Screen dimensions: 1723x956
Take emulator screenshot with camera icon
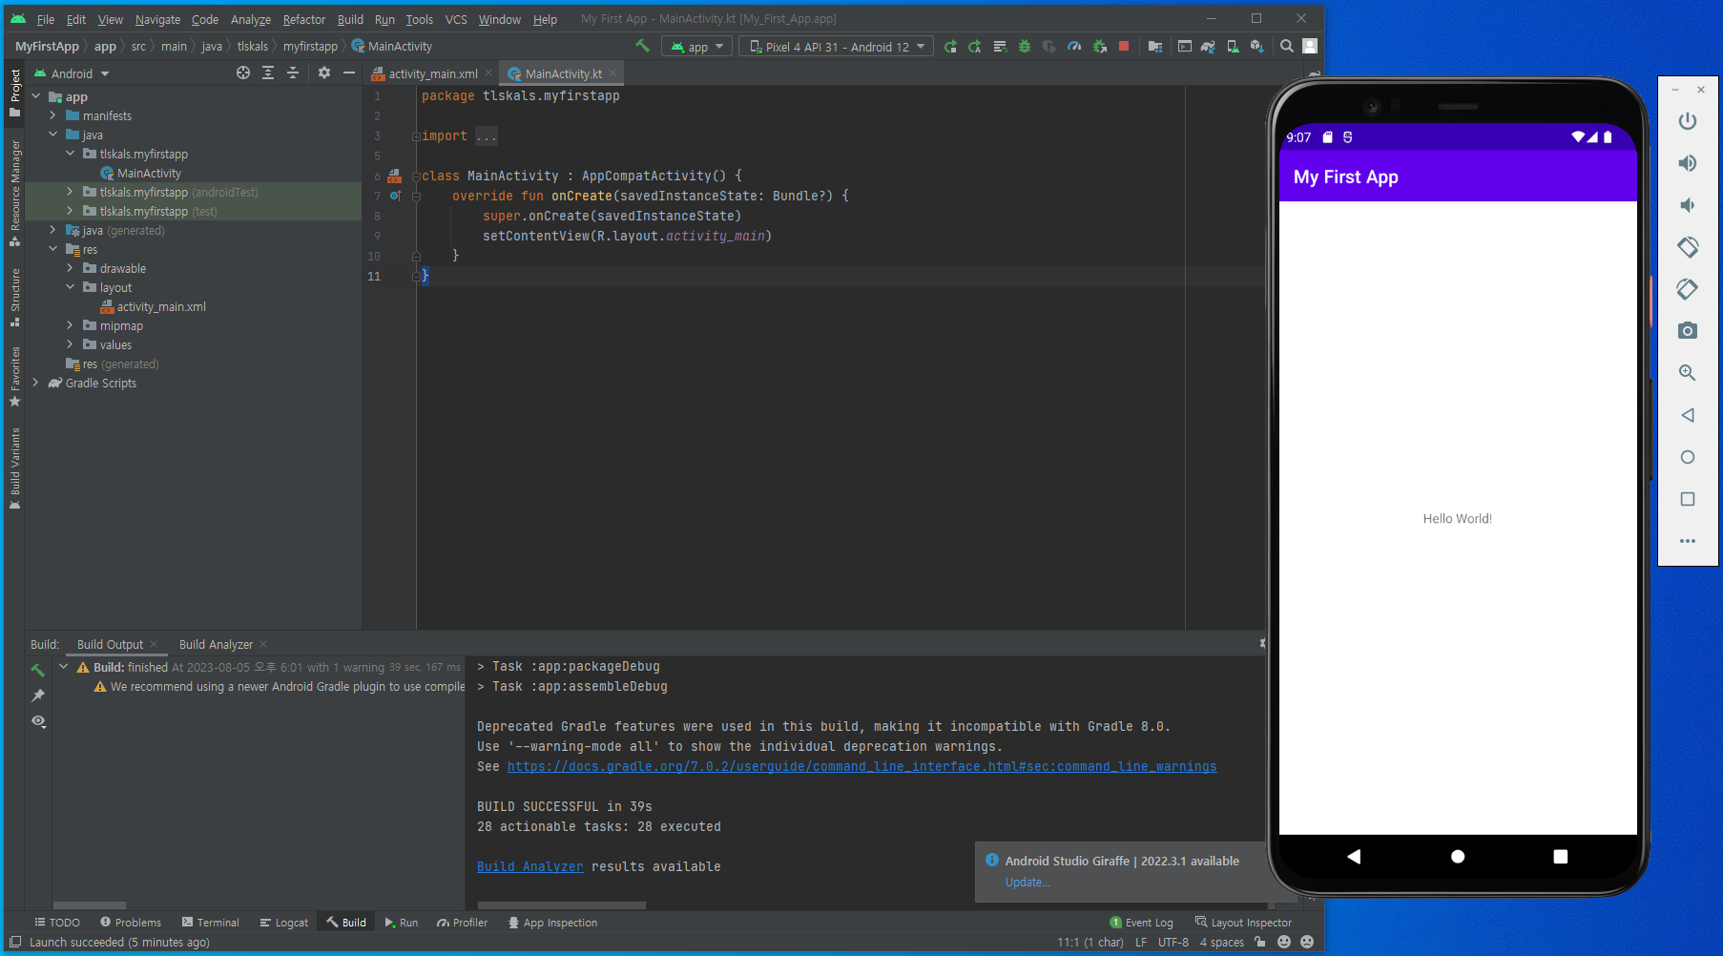coord(1688,331)
